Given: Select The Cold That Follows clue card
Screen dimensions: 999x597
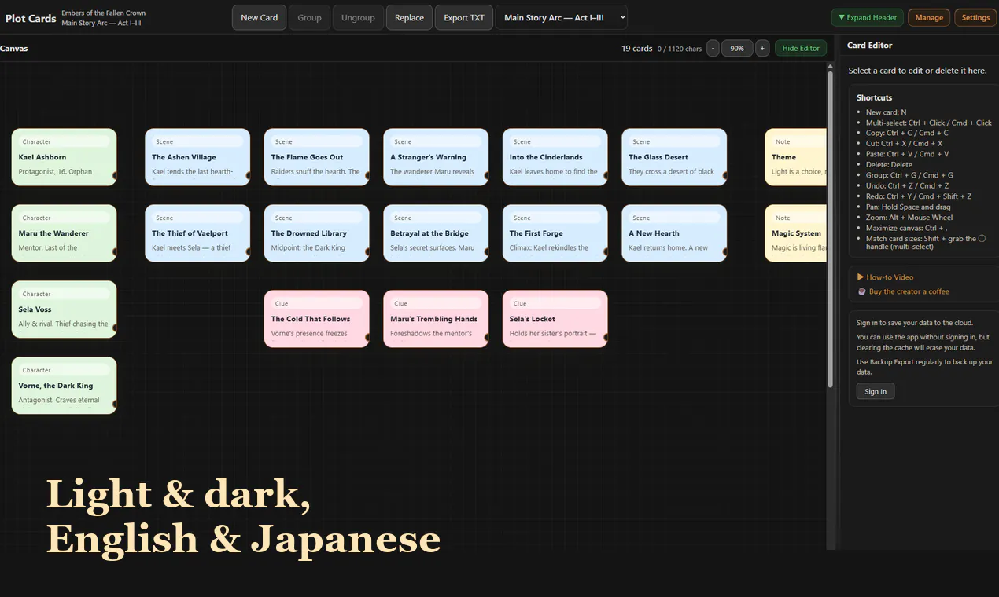Looking at the screenshot, I should coord(316,319).
